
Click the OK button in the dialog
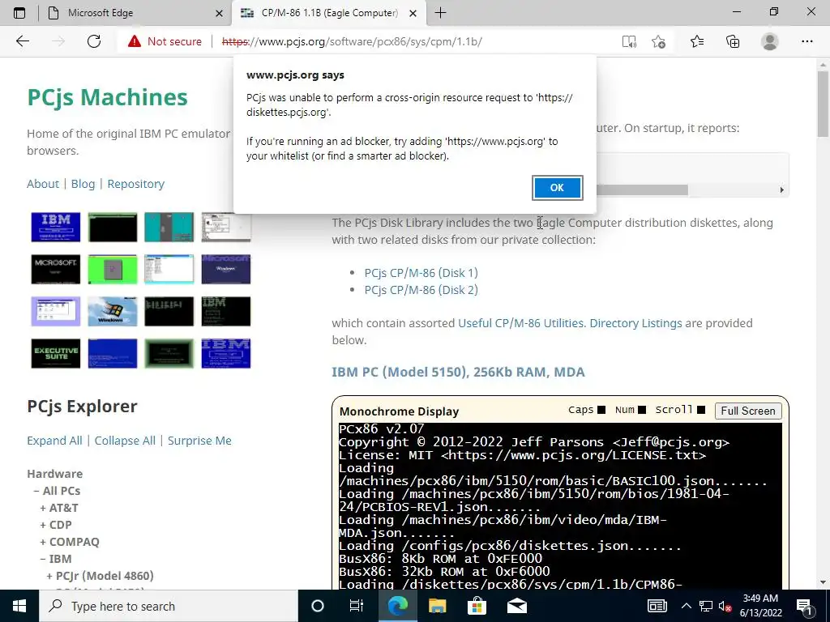coord(557,188)
